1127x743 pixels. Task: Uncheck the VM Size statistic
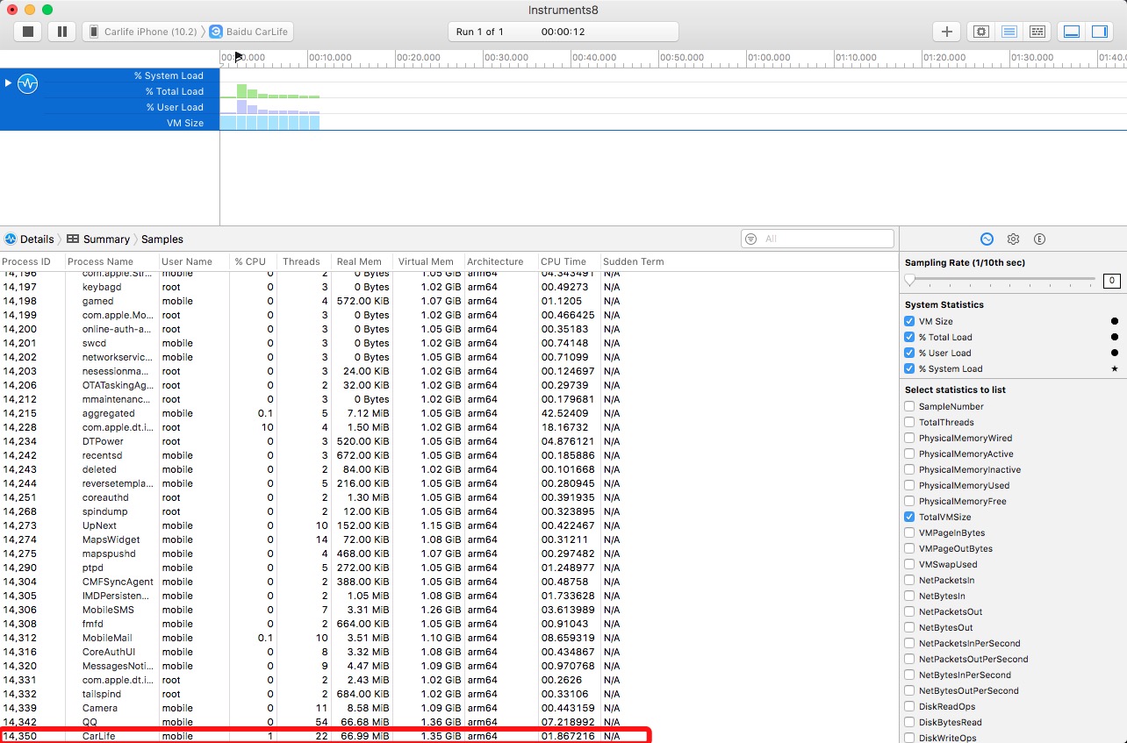[x=909, y=322]
